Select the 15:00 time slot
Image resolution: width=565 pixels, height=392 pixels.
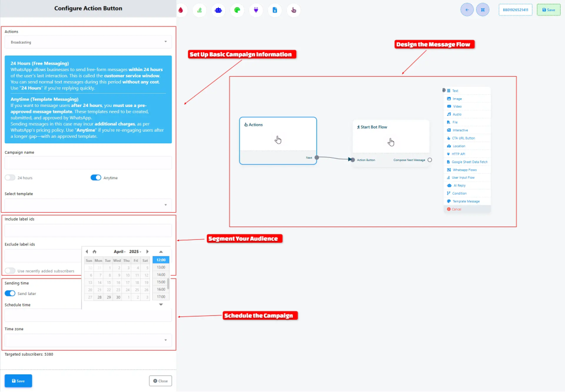point(161,282)
